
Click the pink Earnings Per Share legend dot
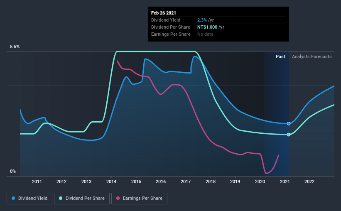pyautogui.click(x=118, y=198)
